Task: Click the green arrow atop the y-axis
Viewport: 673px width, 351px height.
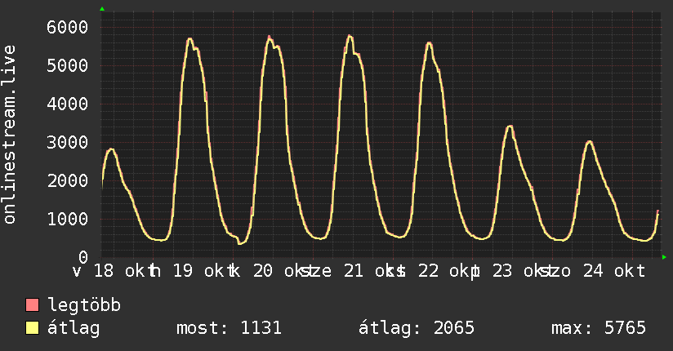Action: click(x=102, y=9)
